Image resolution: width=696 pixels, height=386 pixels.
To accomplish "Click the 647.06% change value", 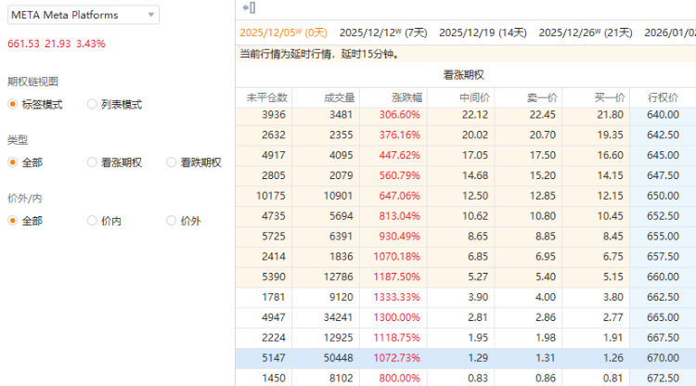I will pyautogui.click(x=399, y=196).
